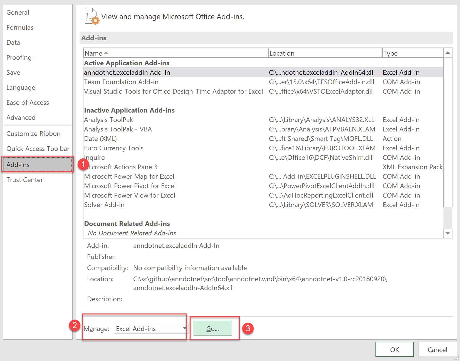The width and height of the screenshot is (460, 361).
Task: Click the add-ins list scrollbar thumb
Action: pos(448,132)
